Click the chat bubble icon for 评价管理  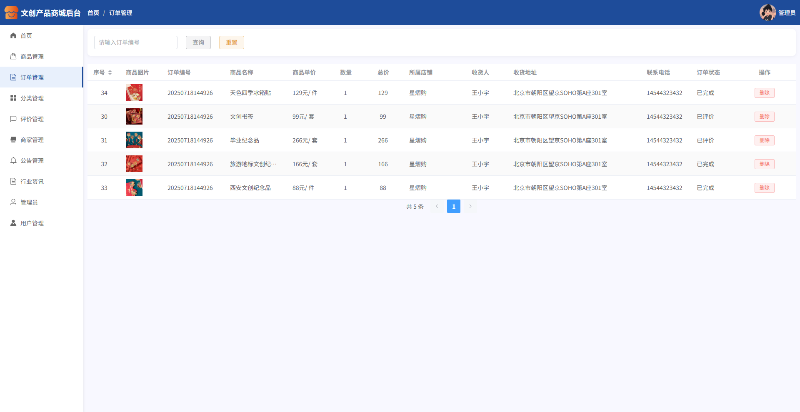pos(13,119)
